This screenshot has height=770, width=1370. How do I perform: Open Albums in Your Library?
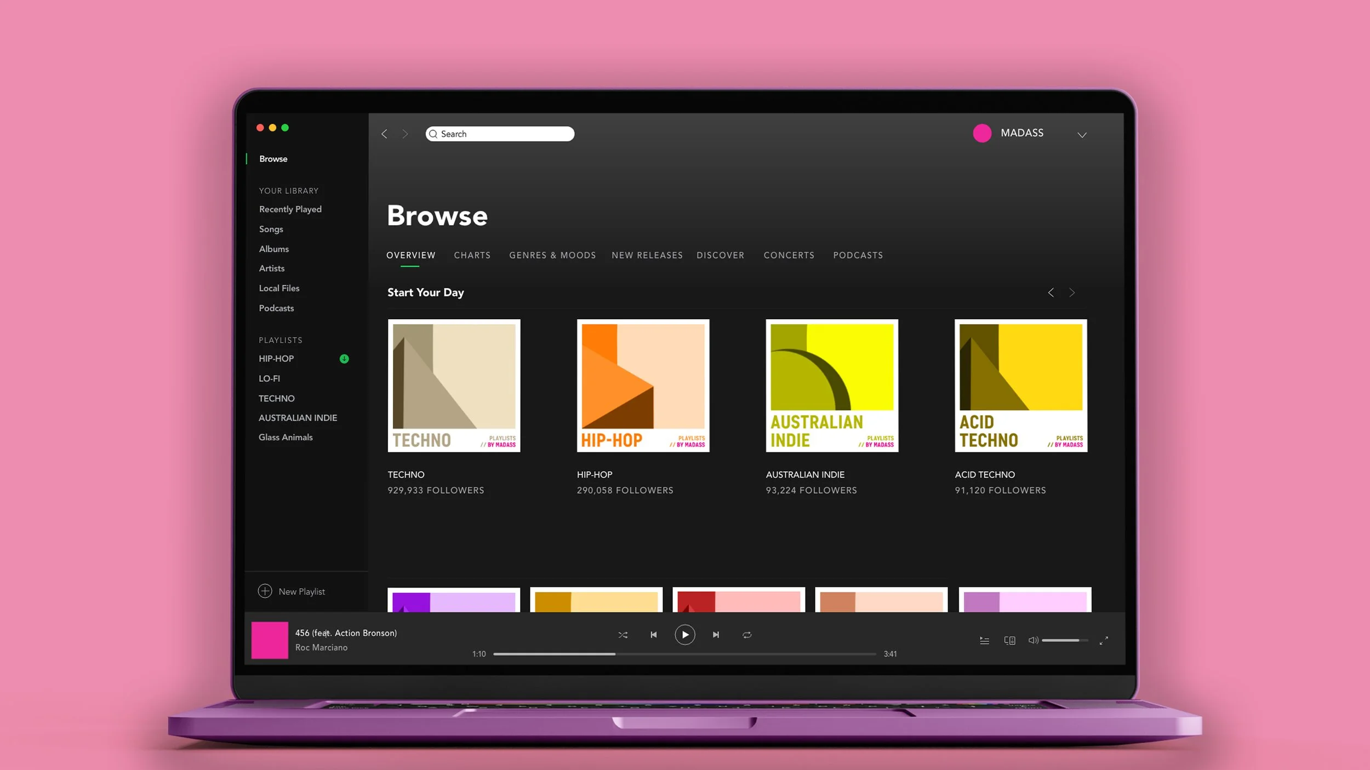(273, 249)
